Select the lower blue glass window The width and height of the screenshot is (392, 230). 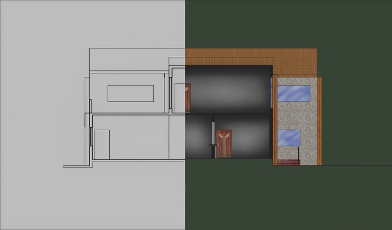(x=289, y=138)
